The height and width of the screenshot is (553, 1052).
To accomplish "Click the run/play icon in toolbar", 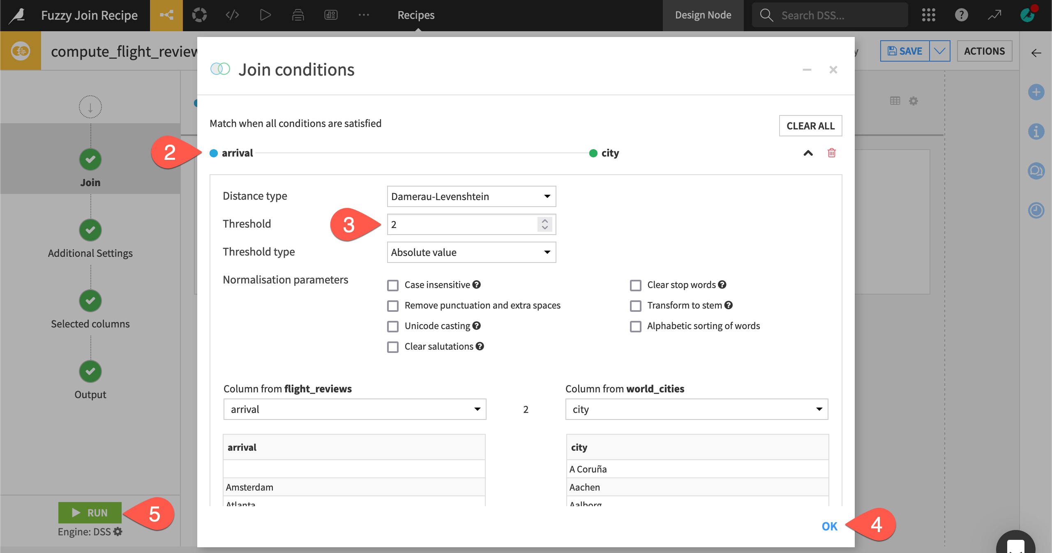I will [x=264, y=14].
